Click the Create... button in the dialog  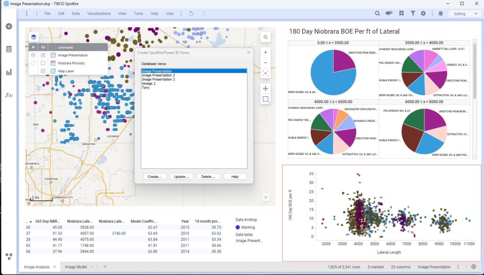click(x=155, y=177)
